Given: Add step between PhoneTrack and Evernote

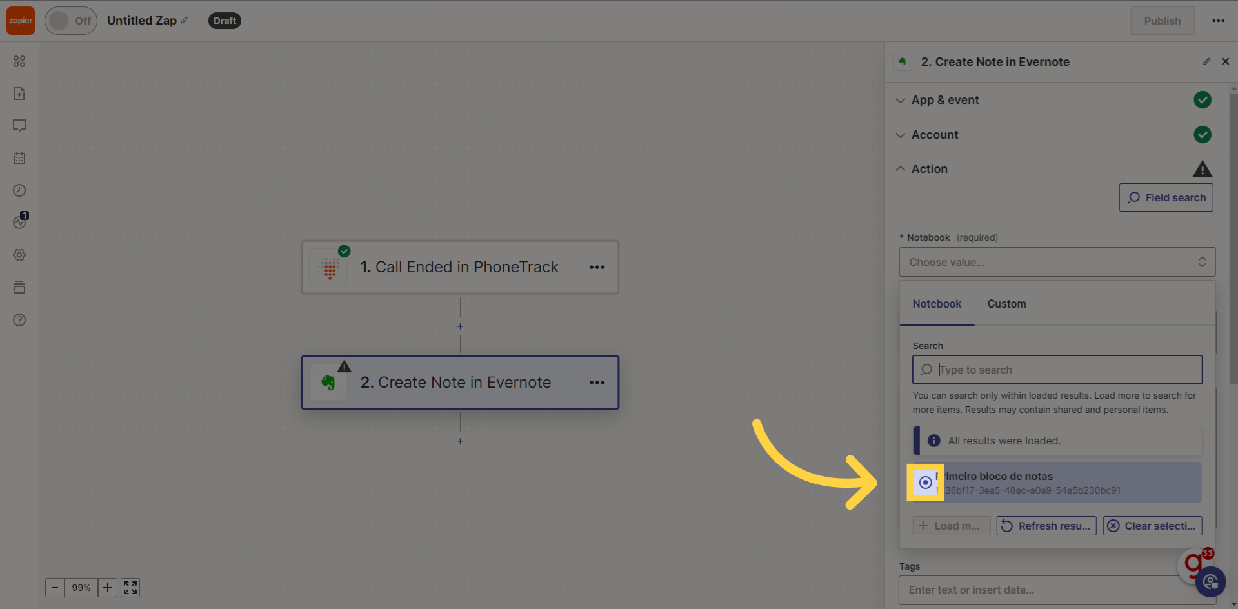Looking at the screenshot, I should coord(460,326).
